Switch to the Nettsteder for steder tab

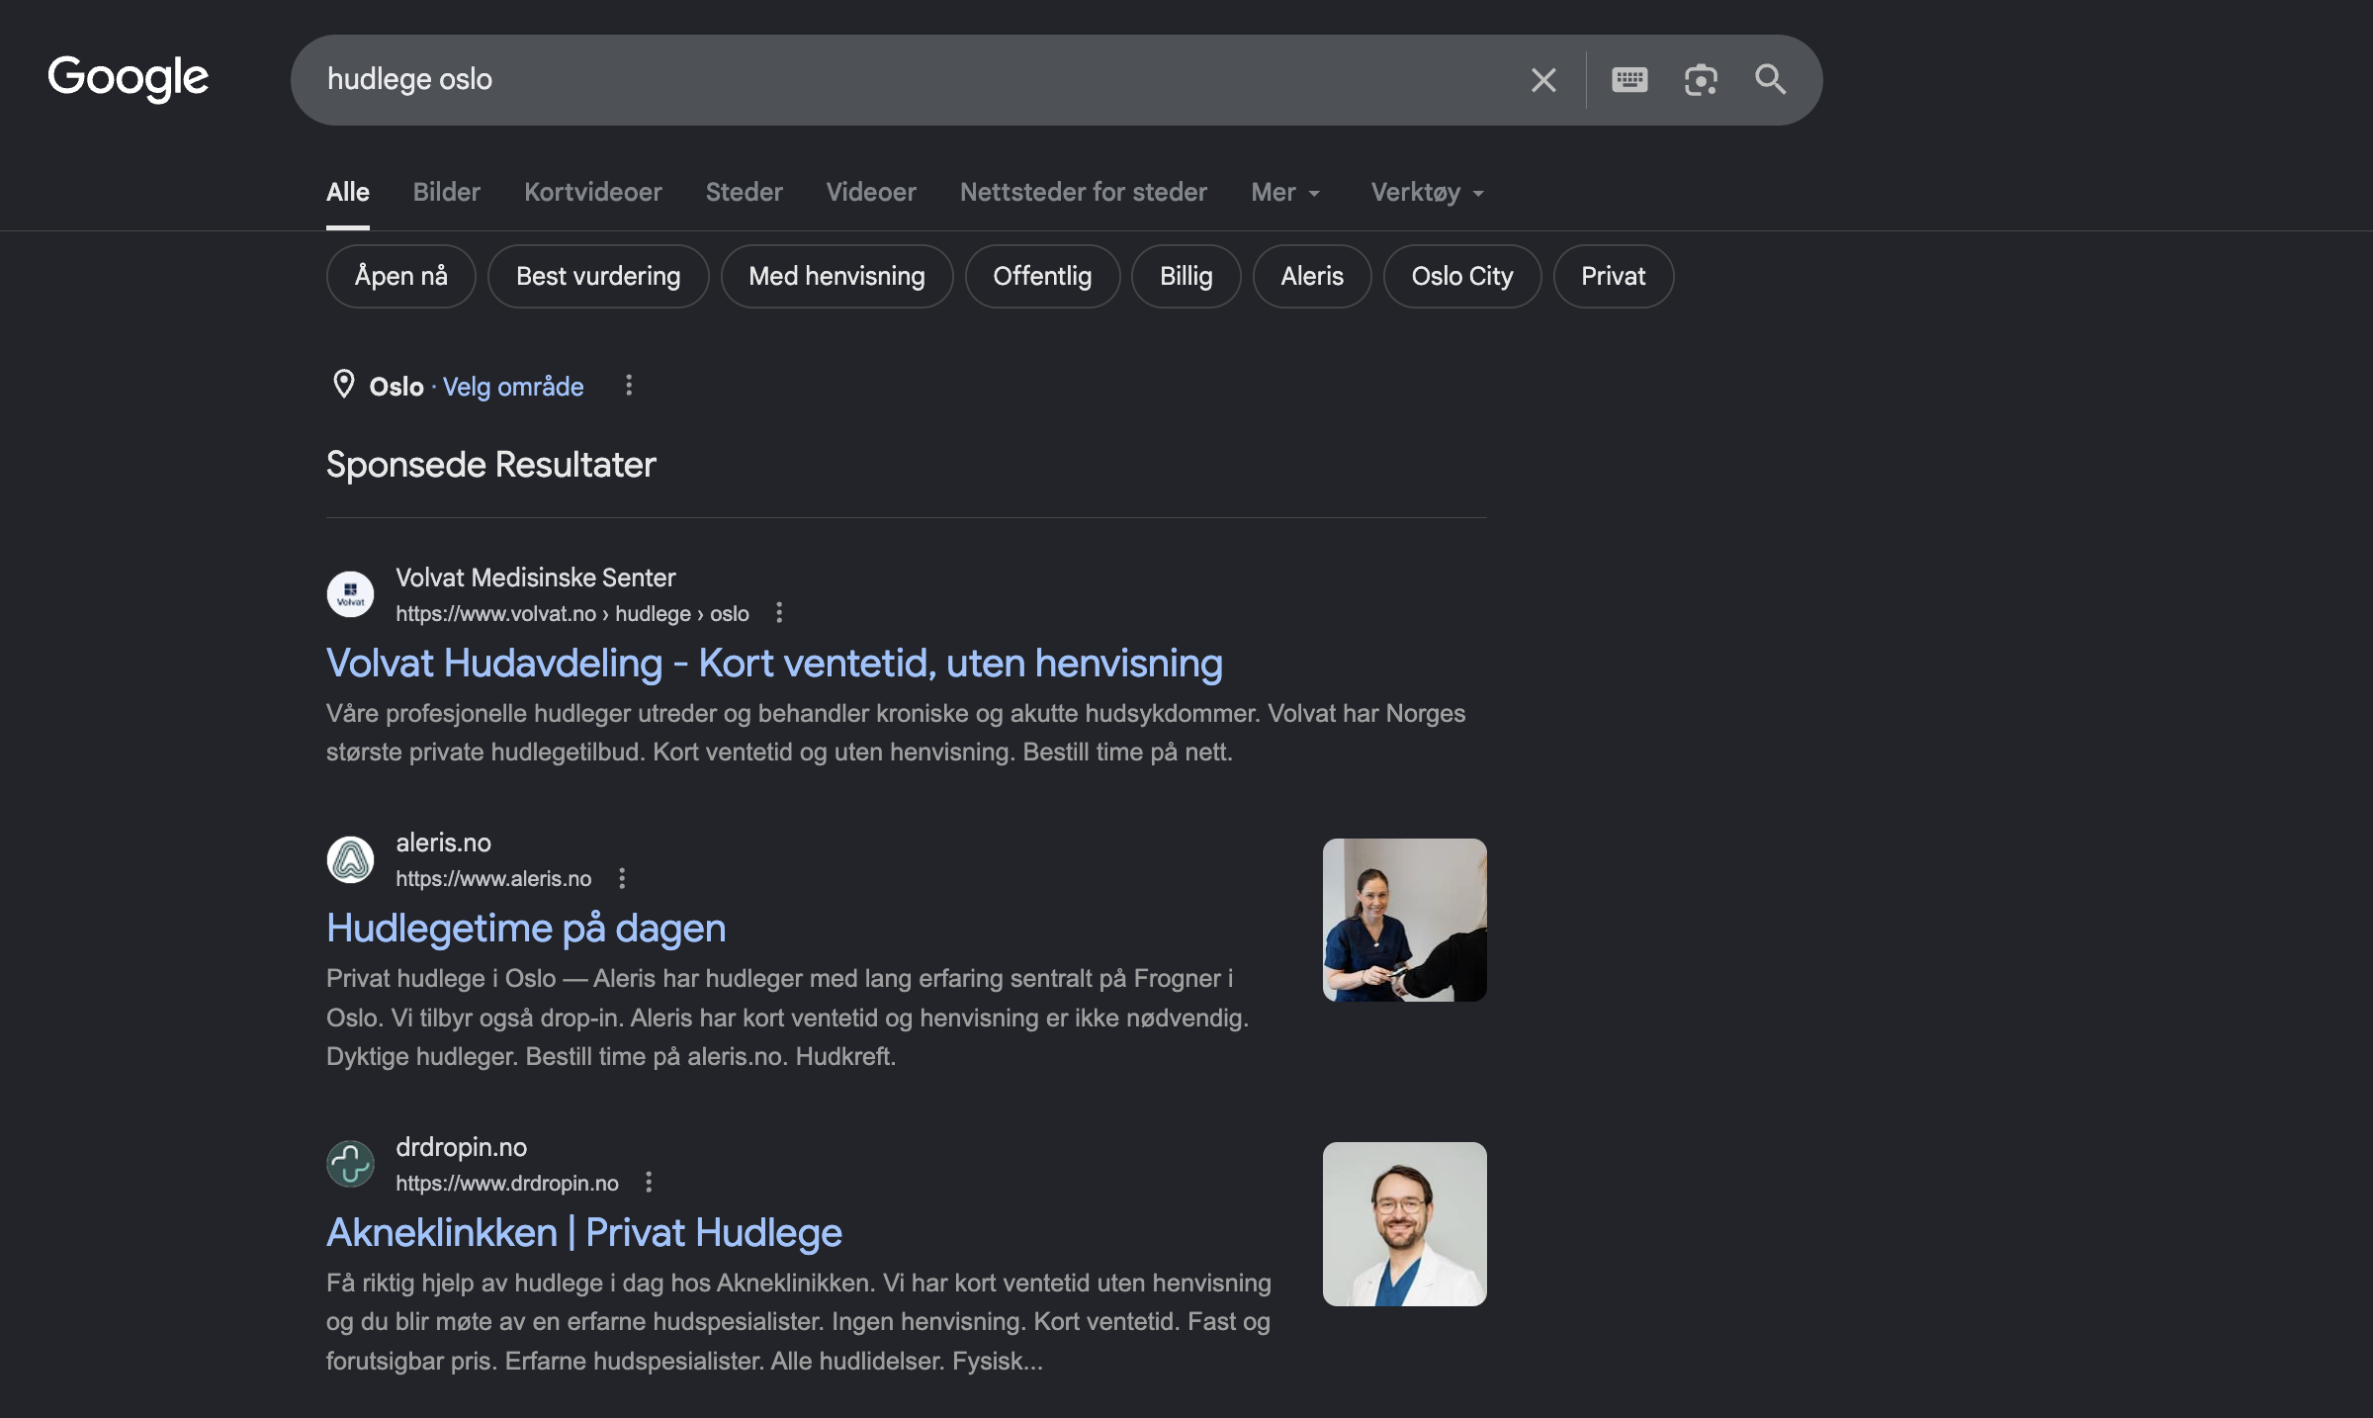point(1084,192)
